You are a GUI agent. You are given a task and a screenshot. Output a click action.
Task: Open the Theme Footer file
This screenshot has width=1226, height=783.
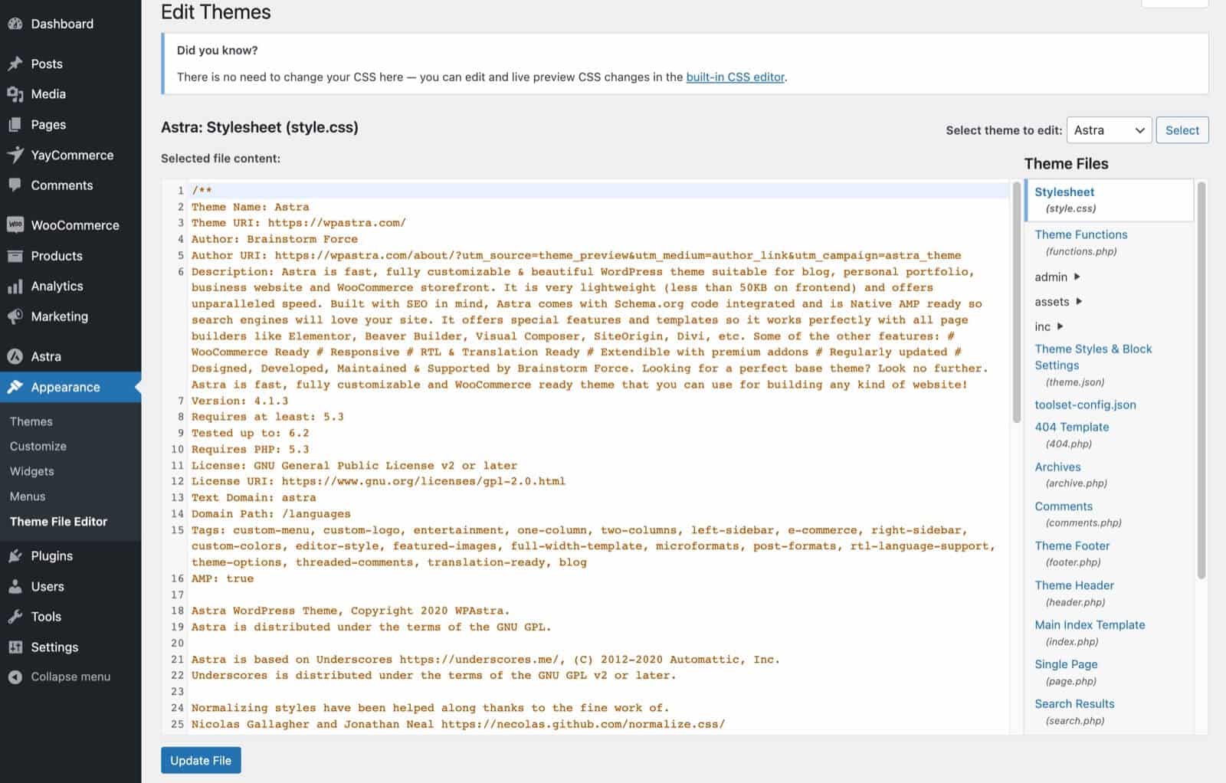[1073, 553]
